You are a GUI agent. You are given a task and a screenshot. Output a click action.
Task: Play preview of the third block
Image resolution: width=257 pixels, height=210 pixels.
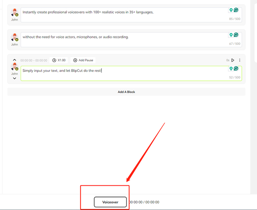coord(233,60)
